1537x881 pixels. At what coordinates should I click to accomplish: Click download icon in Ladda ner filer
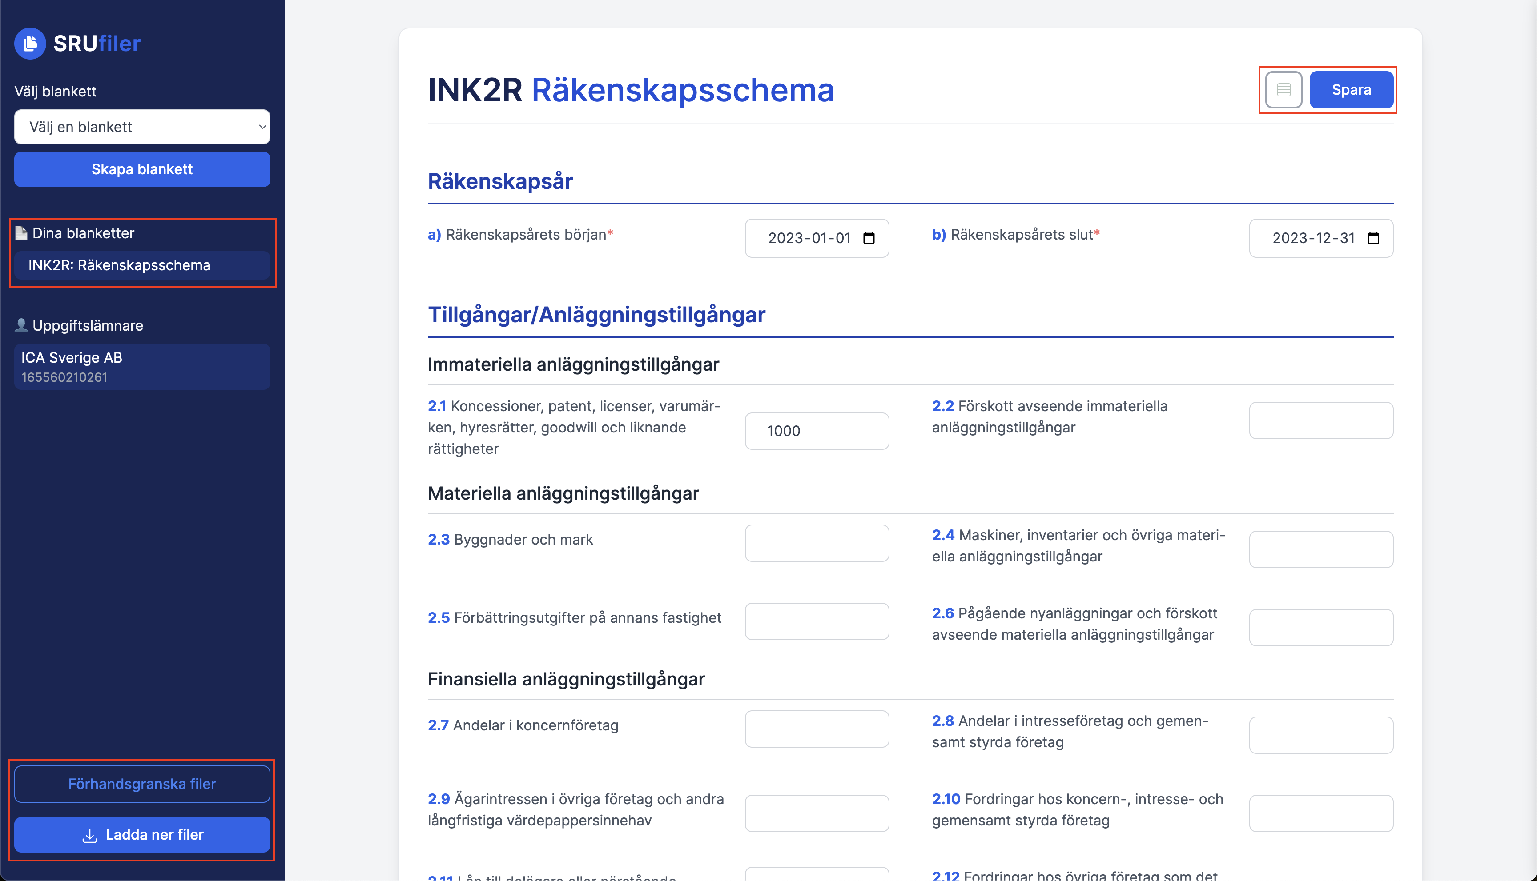(89, 836)
